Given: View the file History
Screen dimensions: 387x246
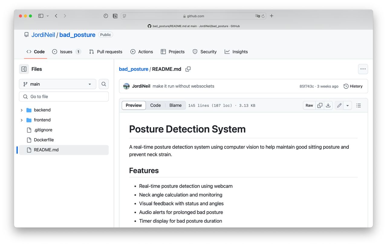Looking at the screenshot, I should pos(353,86).
